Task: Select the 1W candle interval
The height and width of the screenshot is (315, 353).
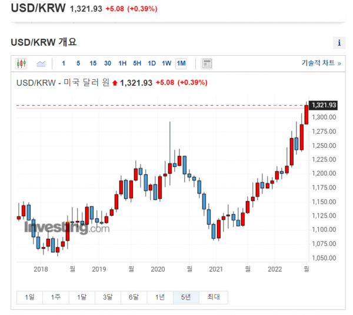Action: click(166, 63)
